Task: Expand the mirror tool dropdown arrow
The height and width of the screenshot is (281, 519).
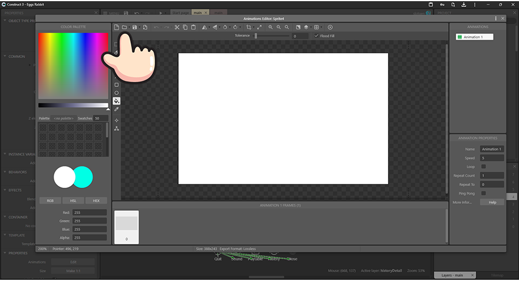Action: 209,28
